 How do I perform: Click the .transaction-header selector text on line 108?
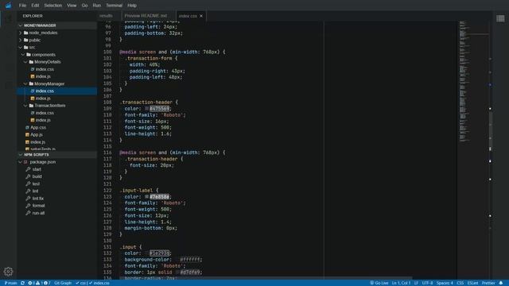(146, 102)
